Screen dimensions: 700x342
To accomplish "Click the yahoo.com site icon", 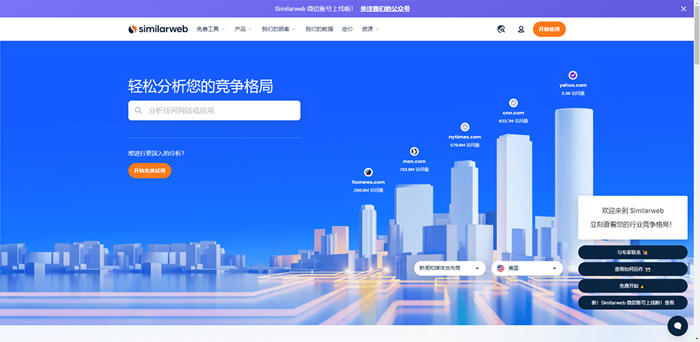I will pyautogui.click(x=573, y=75).
